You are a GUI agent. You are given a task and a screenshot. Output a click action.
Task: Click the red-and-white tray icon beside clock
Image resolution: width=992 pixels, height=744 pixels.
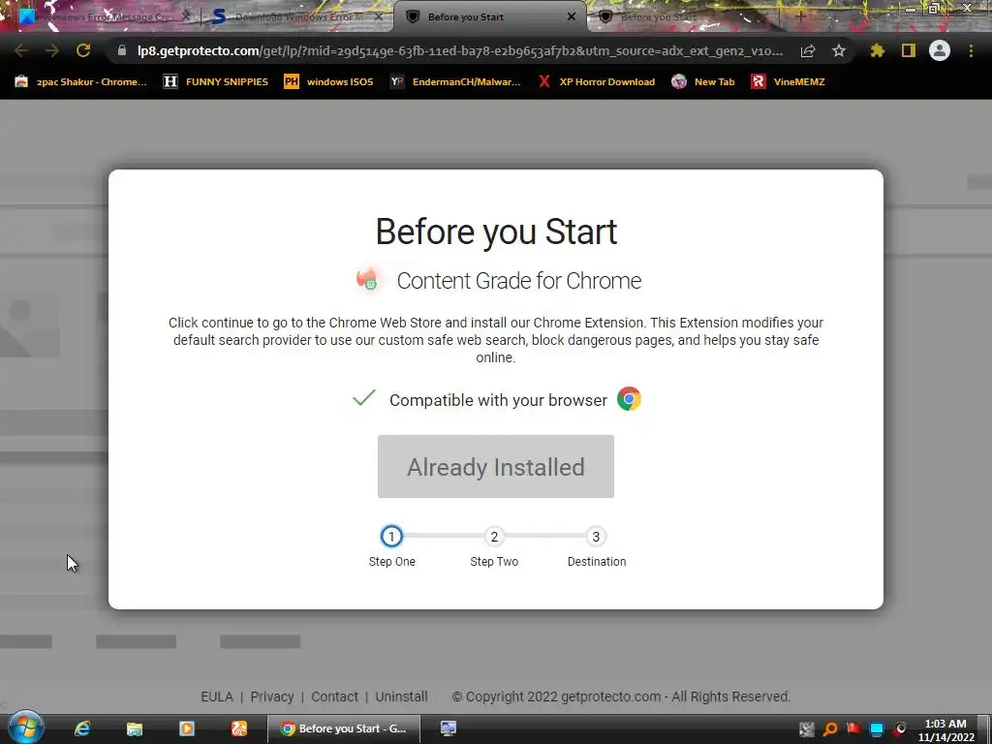tap(900, 728)
